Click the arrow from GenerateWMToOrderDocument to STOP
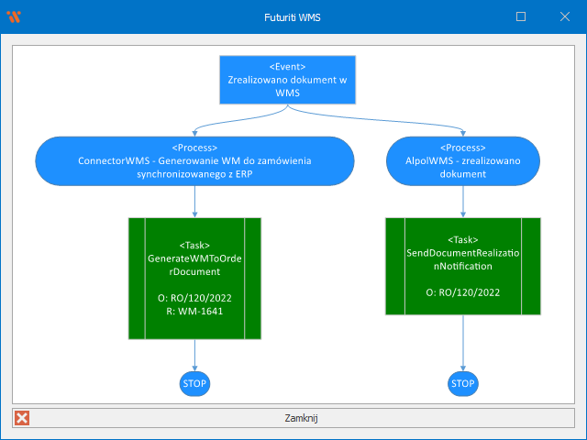The image size is (587, 440). [195, 354]
